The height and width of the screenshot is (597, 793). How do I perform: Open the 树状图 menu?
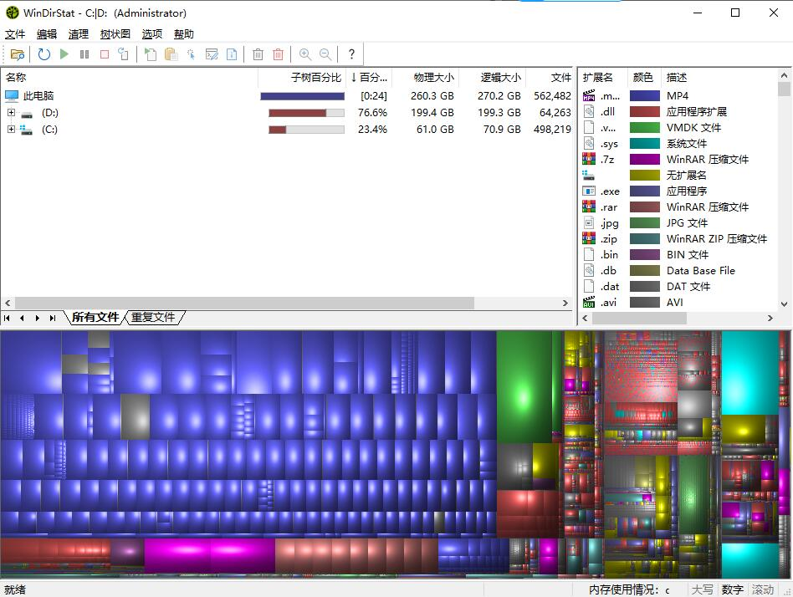click(115, 34)
